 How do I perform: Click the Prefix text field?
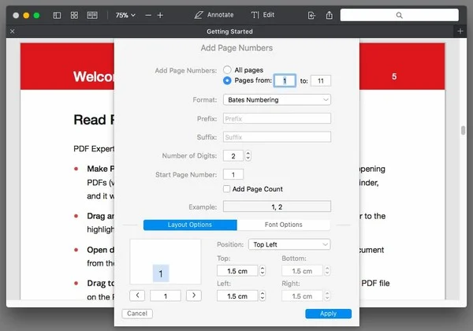(277, 118)
